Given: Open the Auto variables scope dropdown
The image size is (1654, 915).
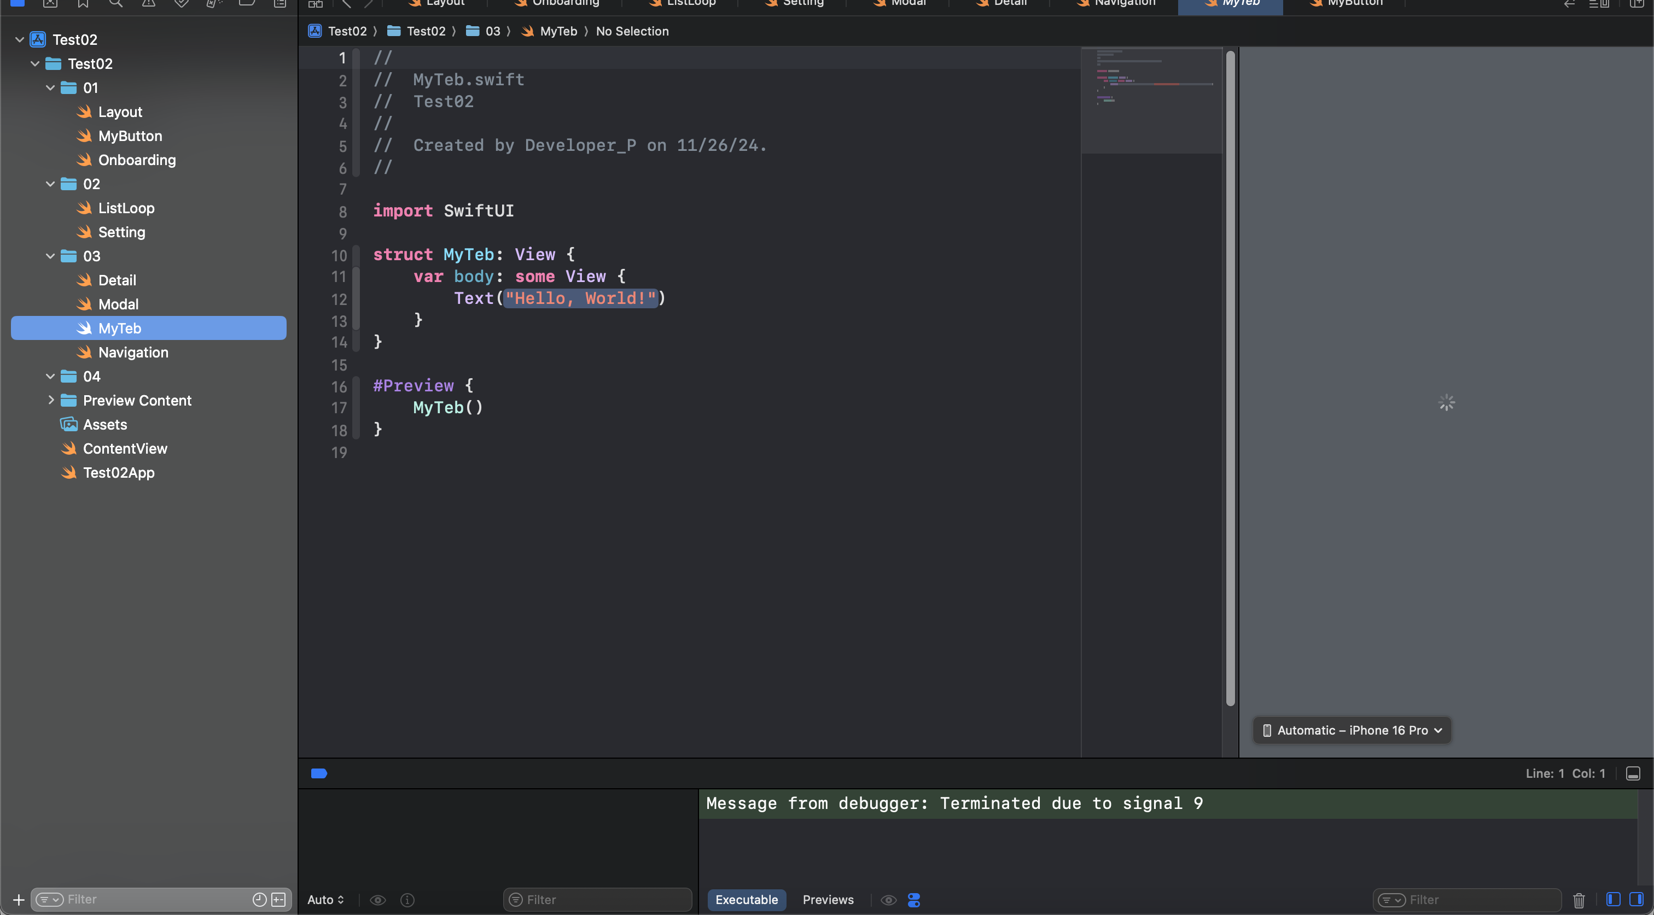Looking at the screenshot, I should pos(325,900).
